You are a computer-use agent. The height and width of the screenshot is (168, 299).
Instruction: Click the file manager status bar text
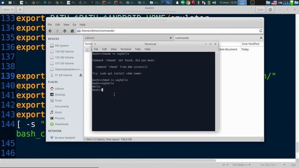tap(108, 139)
